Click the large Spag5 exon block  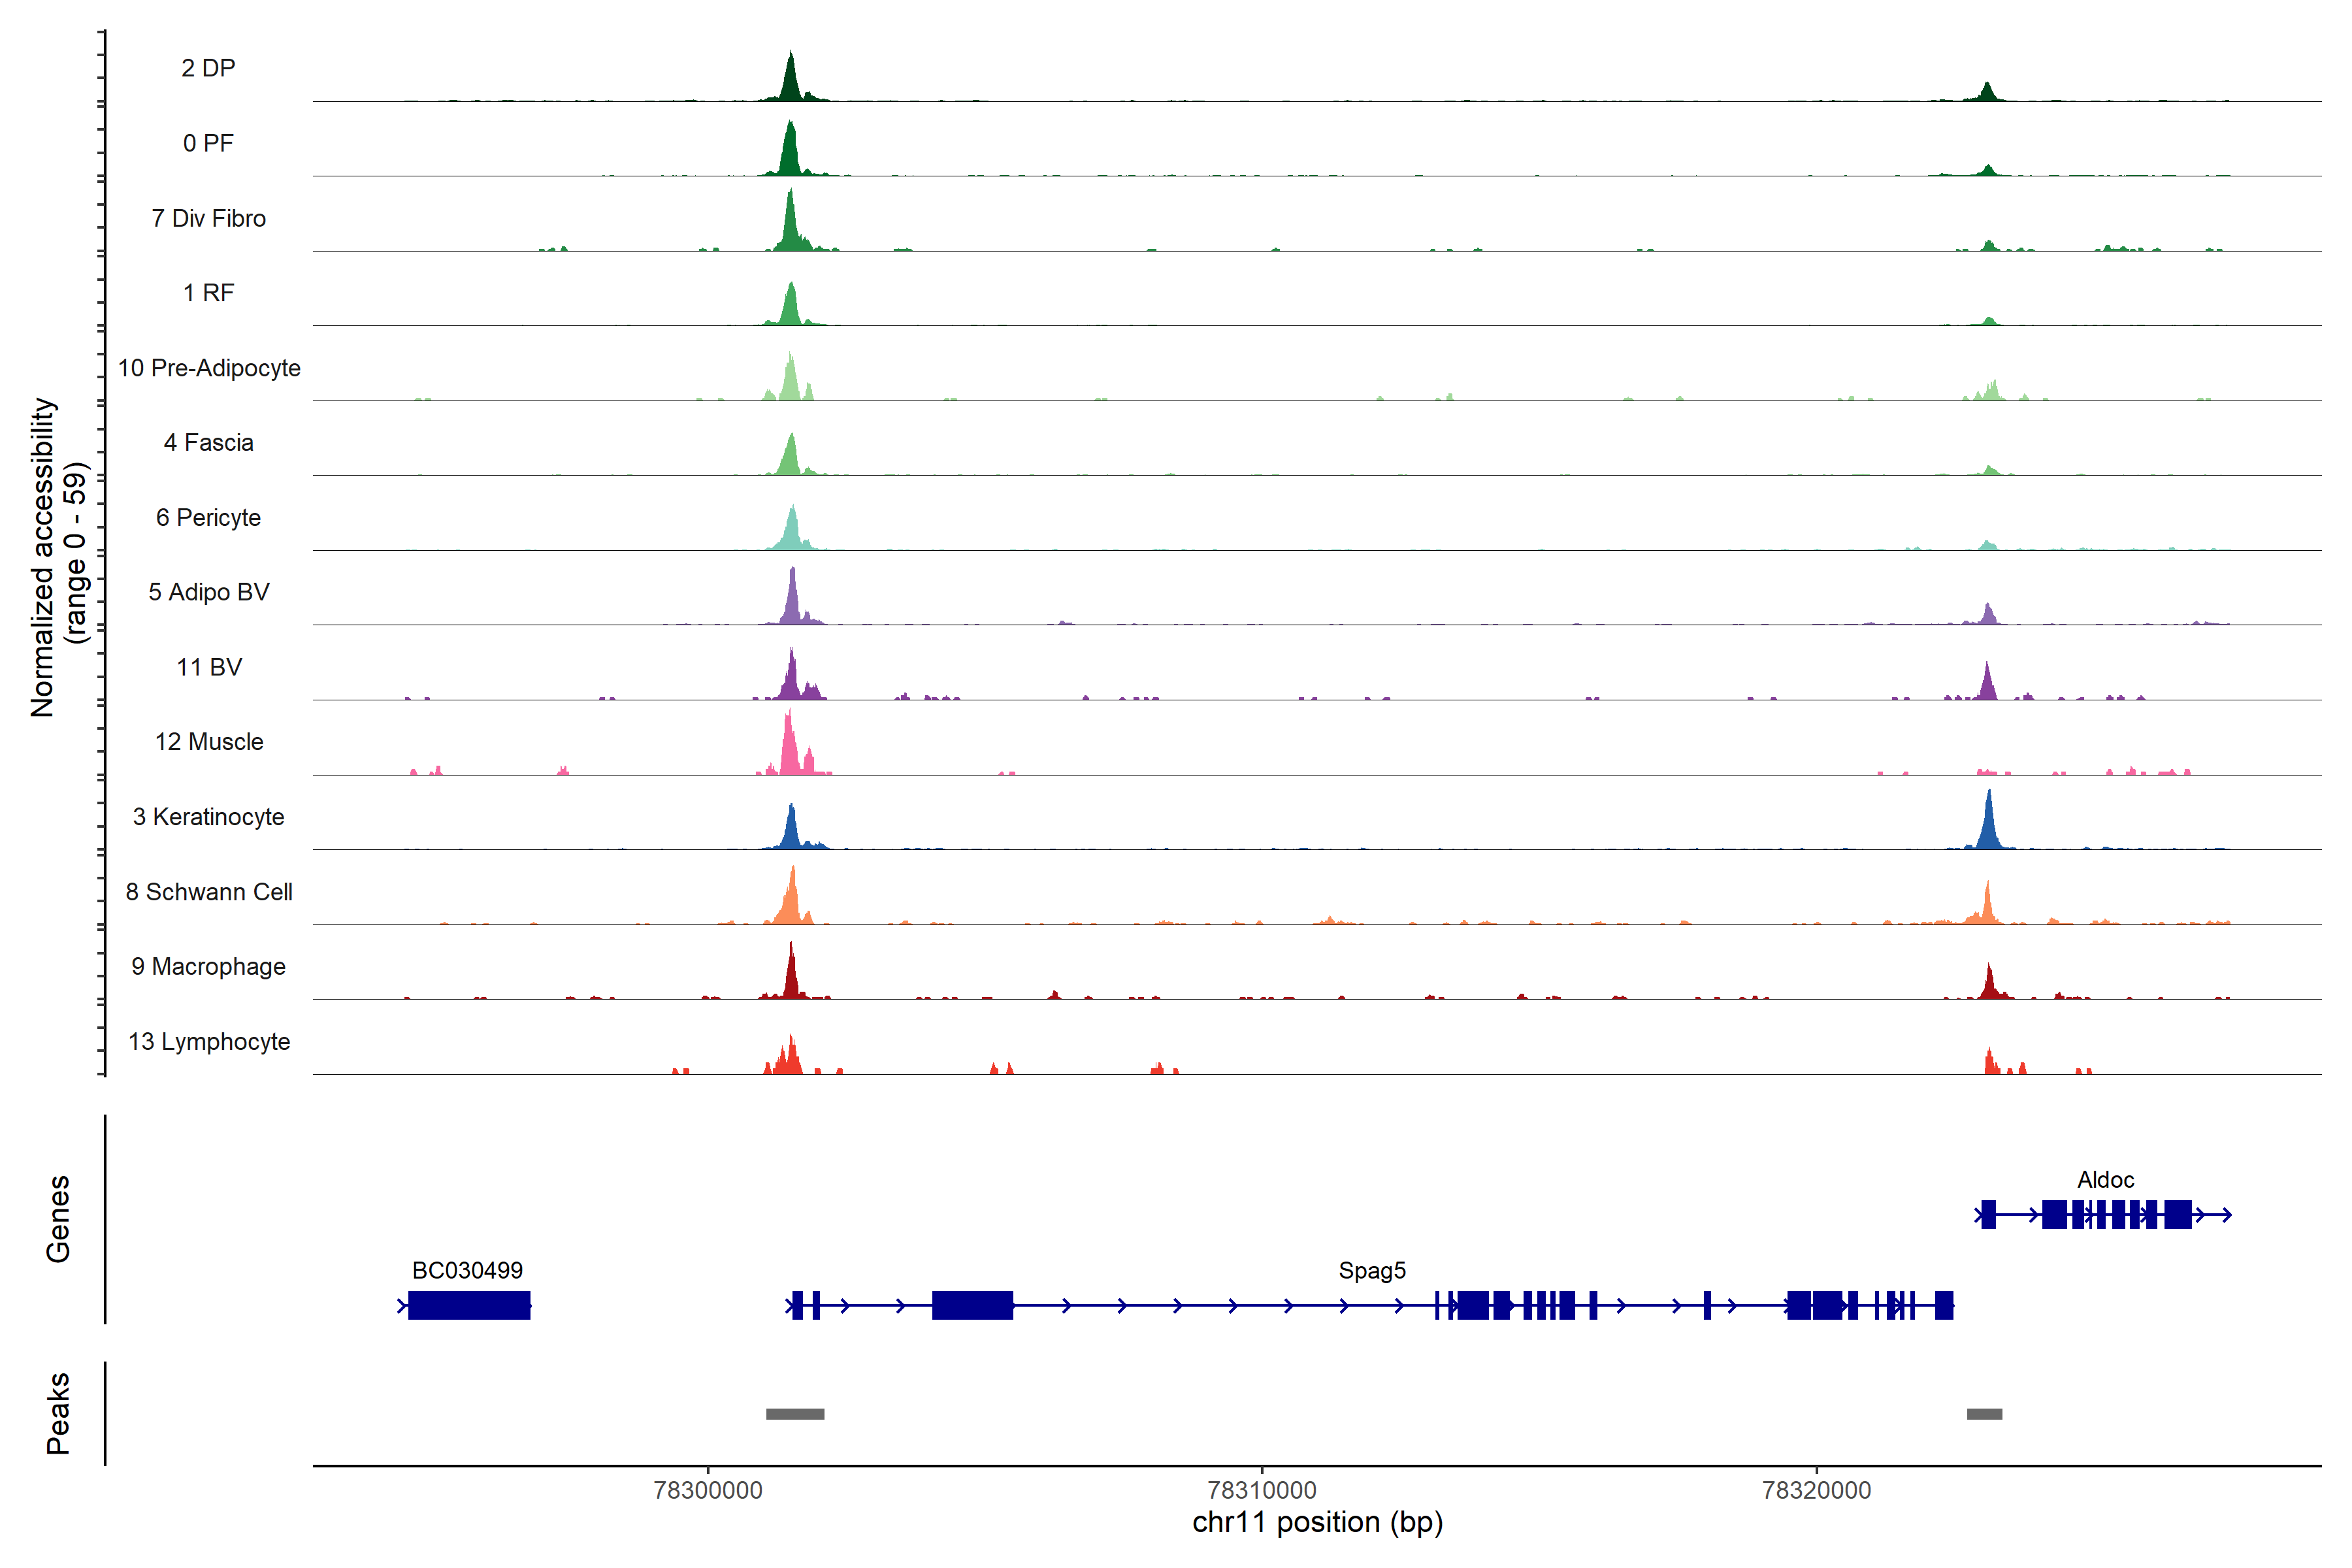[972, 1305]
